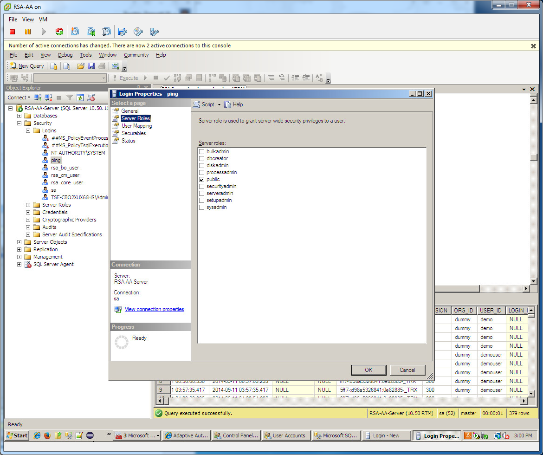Select the rsa_core_user login

67,182
